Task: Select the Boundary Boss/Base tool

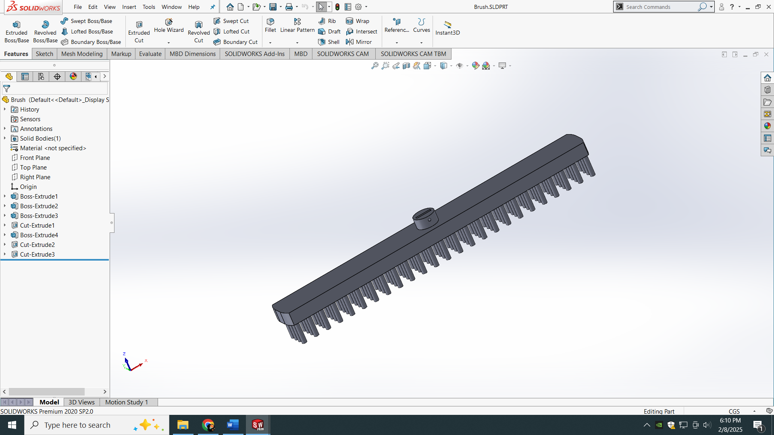Action: click(x=91, y=42)
